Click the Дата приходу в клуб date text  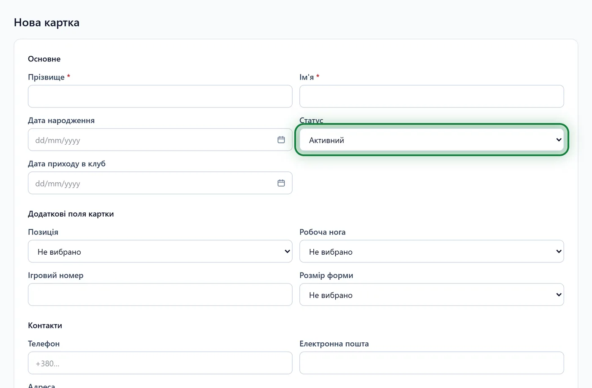click(x=58, y=183)
